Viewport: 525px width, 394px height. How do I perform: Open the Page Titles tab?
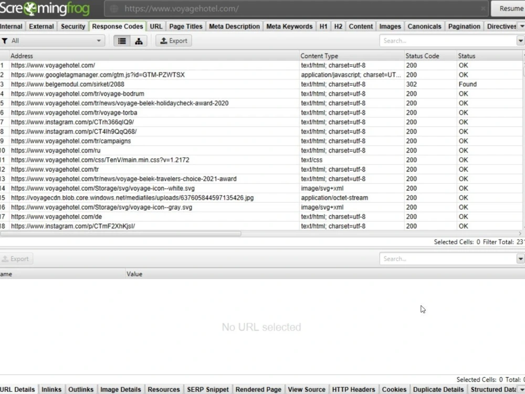tap(186, 26)
